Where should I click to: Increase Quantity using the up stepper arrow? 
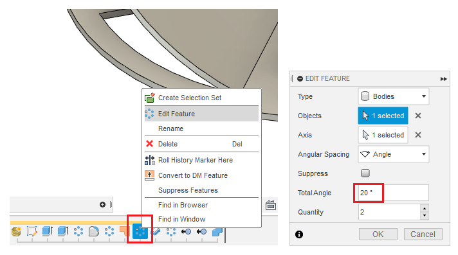click(x=425, y=208)
